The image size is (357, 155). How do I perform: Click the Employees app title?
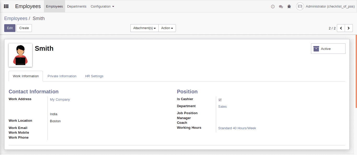(x=28, y=6)
